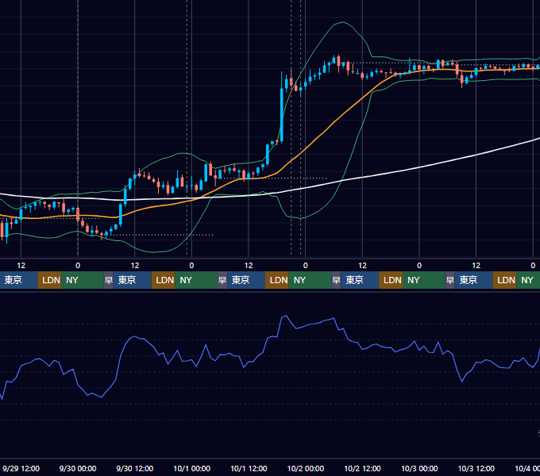Click the 早 block before 10/3 東京 session
This screenshot has width=540, height=476.
click(449, 280)
